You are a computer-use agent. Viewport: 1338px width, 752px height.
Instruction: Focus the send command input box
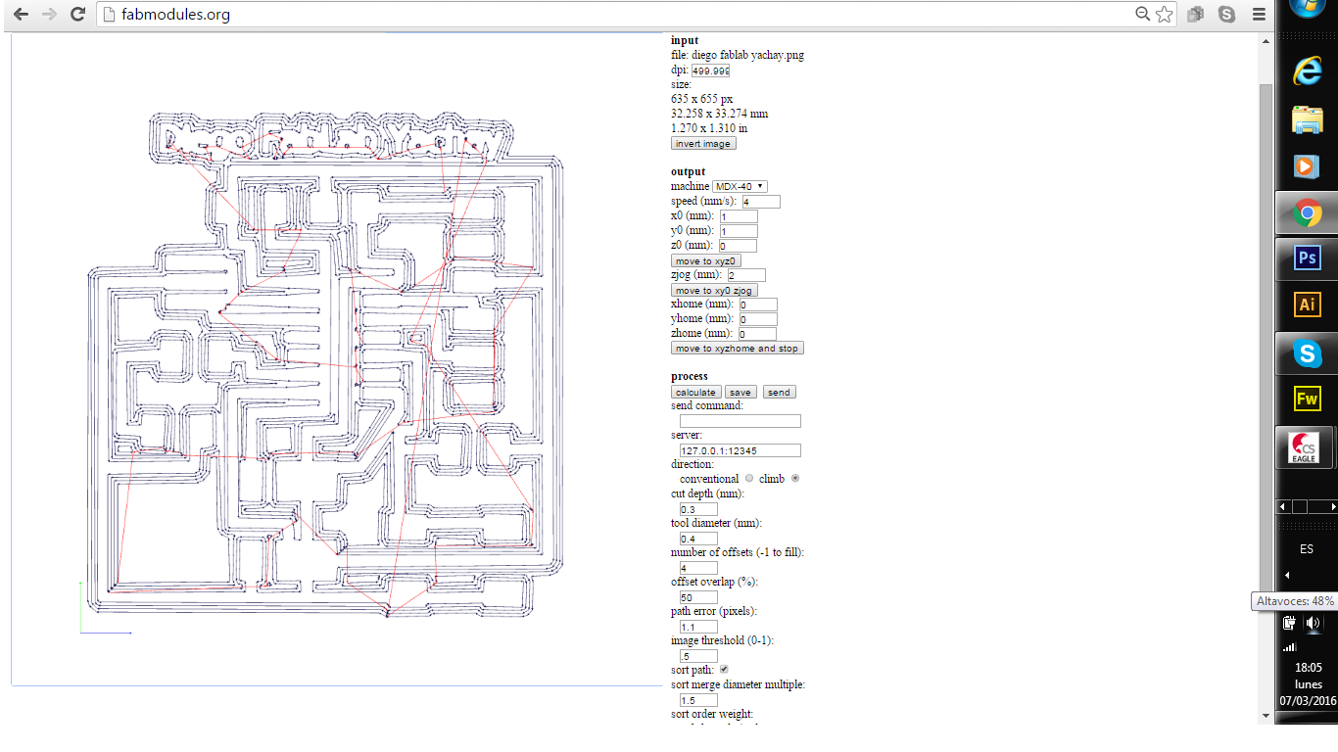pos(741,421)
